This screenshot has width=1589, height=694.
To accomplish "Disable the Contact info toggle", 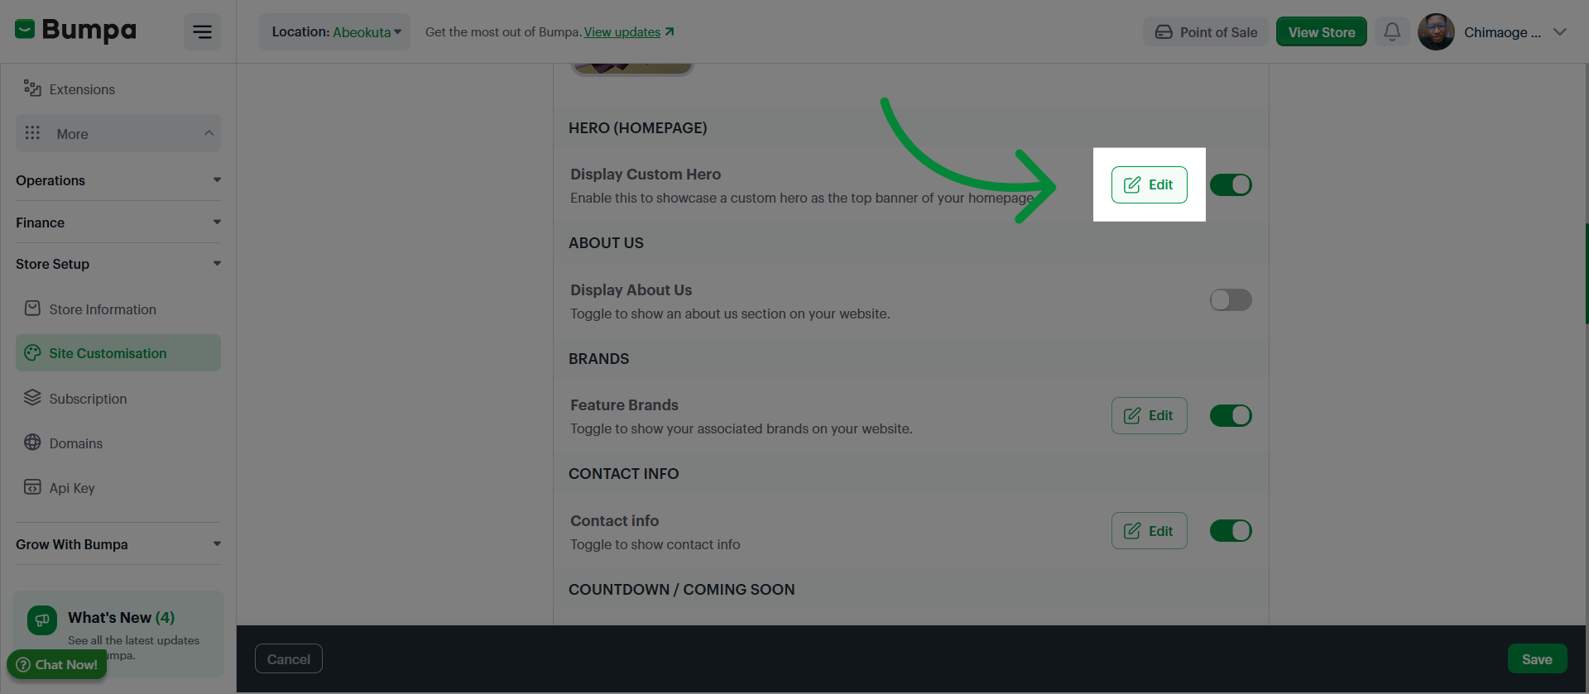I will tap(1231, 531).
